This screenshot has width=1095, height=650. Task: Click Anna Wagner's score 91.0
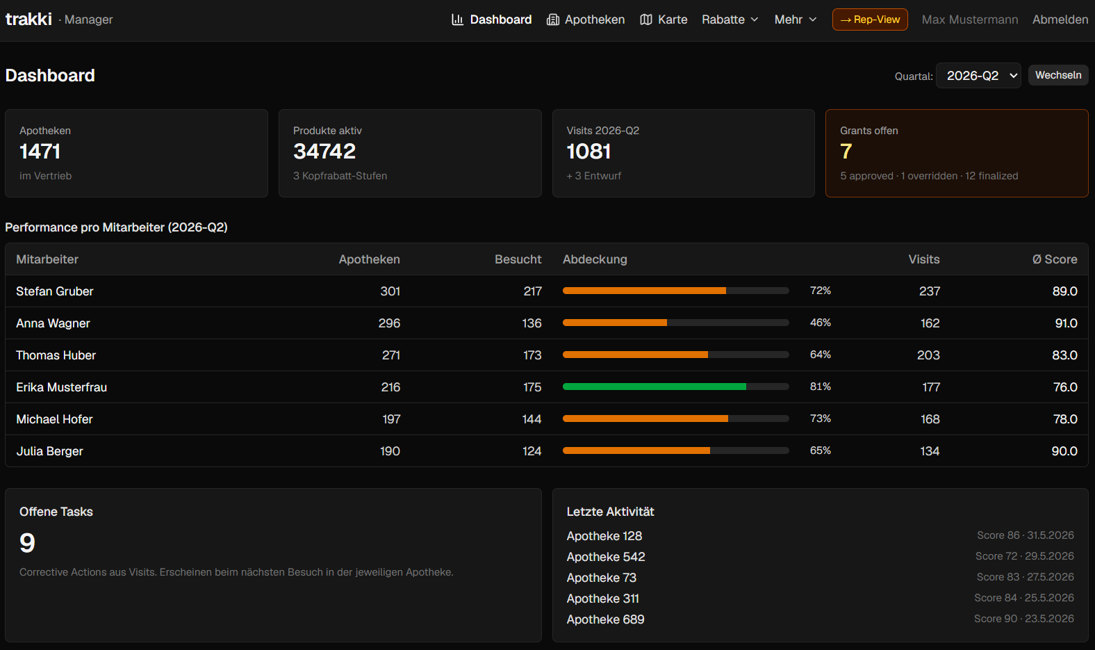(x=1066, y=323)
